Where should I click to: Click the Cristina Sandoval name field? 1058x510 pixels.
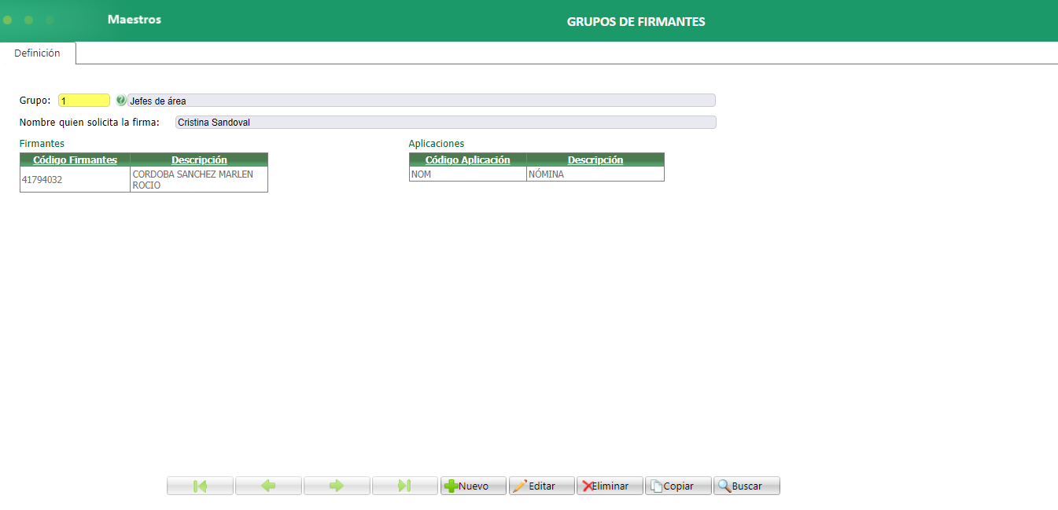point(446,122)
